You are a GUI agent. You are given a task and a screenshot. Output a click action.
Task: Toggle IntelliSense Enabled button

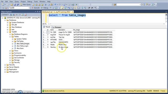pos(62,8)
